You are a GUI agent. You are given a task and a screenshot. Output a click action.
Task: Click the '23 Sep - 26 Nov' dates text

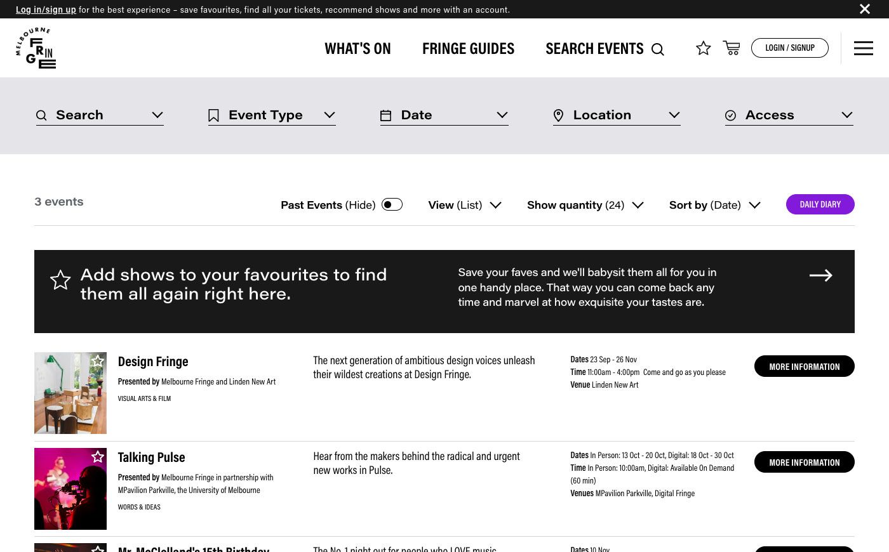pos(613,359)
